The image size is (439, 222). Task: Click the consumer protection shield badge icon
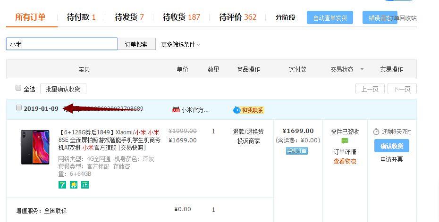point(74,185)
